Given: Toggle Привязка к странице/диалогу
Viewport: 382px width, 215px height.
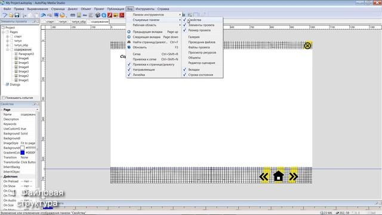Looking at the screenshot, I should click(153, 64).
